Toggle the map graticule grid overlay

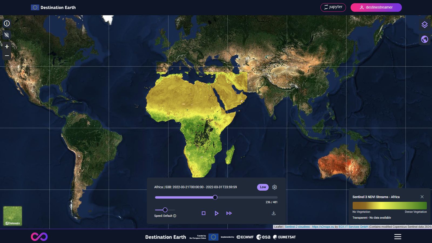pyautogui.click(x=6, y=35)
